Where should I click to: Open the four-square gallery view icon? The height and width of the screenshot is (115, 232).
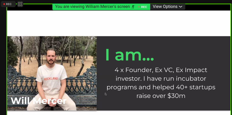(x=20, y=4)
